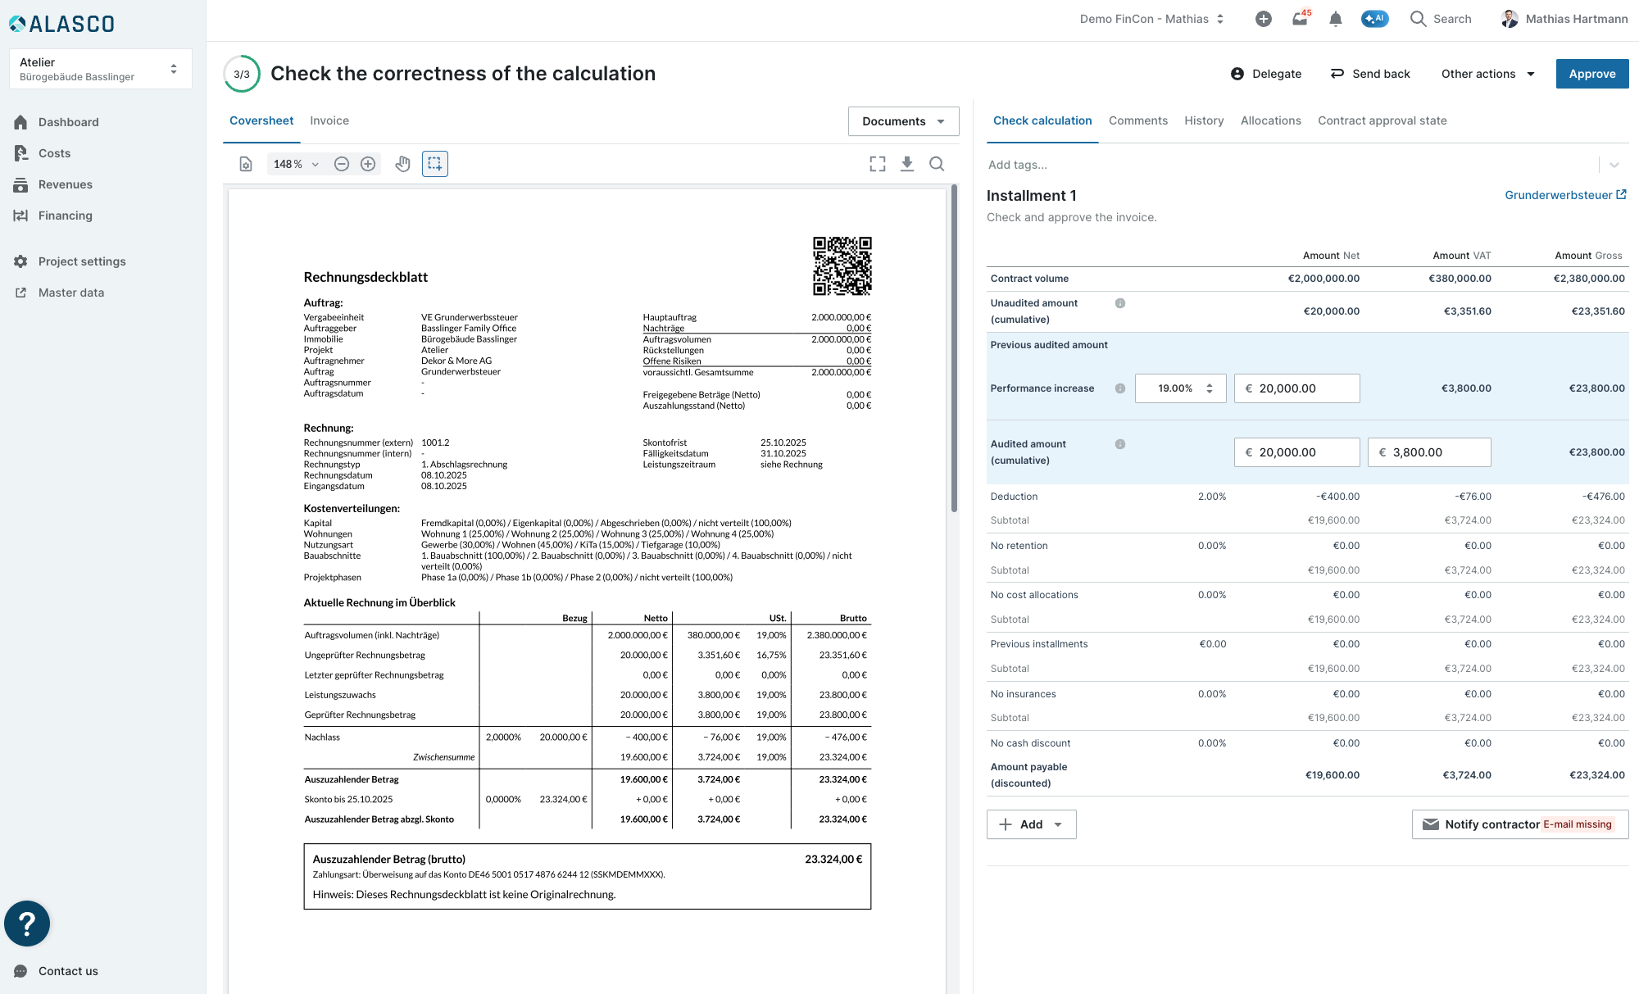This screenshot has height=994, width=1639.
Task: Toggle the area selection tool
Action: click(x=435, y=164)
